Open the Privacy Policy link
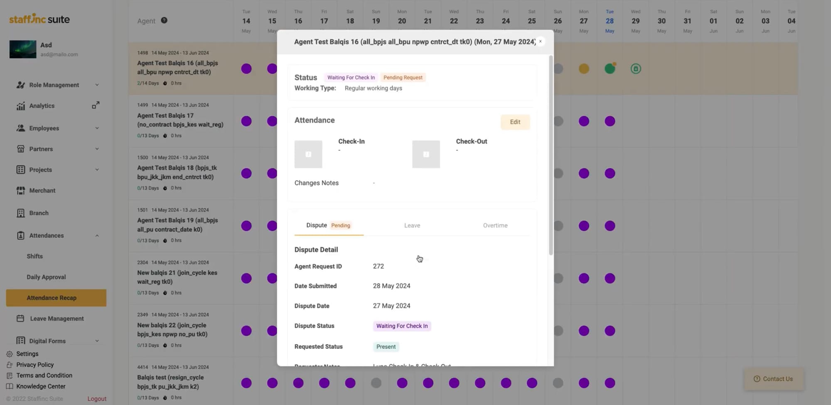831x405 pixels. tap(35, 365)
